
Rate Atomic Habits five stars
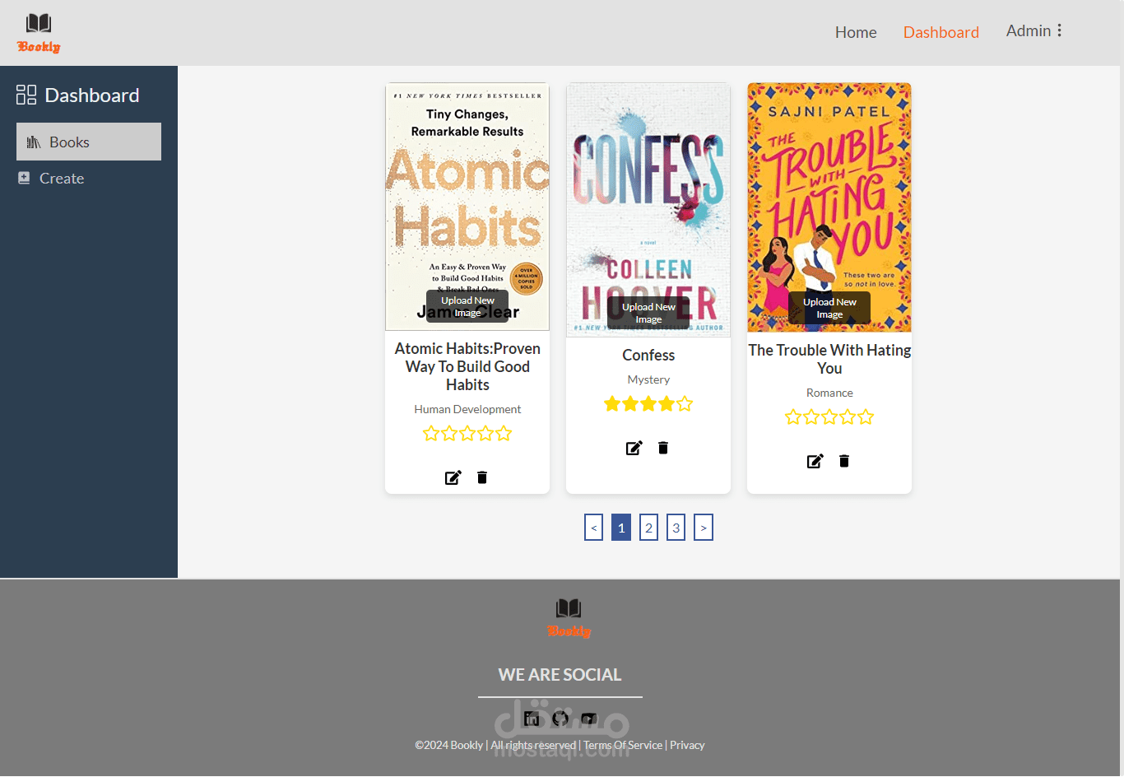coord(504,433)
